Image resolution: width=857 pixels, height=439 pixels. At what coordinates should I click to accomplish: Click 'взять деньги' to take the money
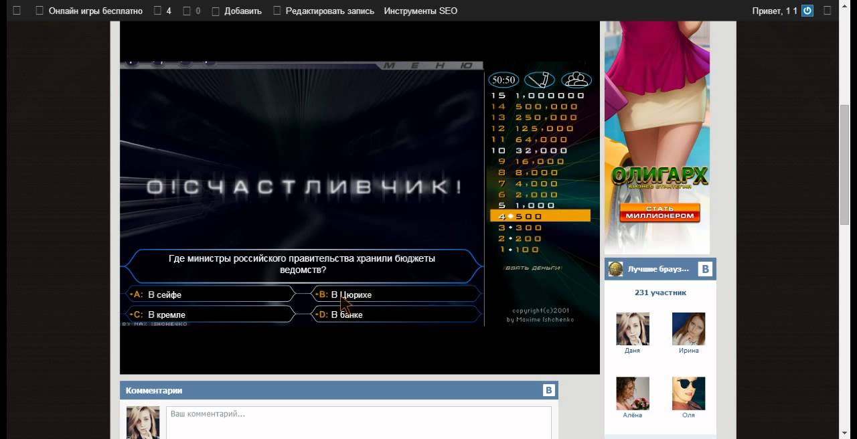(532, 268)
